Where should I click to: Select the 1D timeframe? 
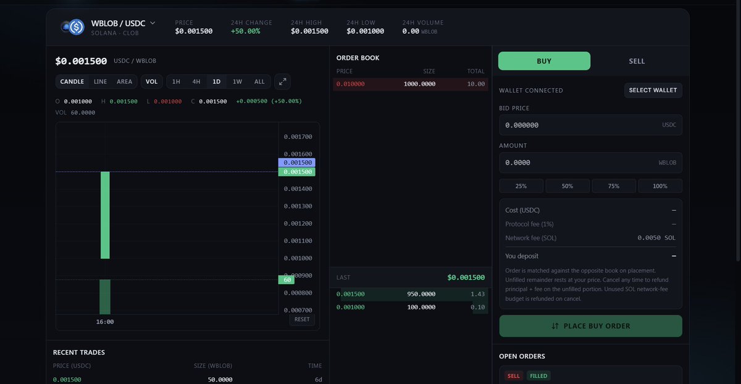point(217,81)
